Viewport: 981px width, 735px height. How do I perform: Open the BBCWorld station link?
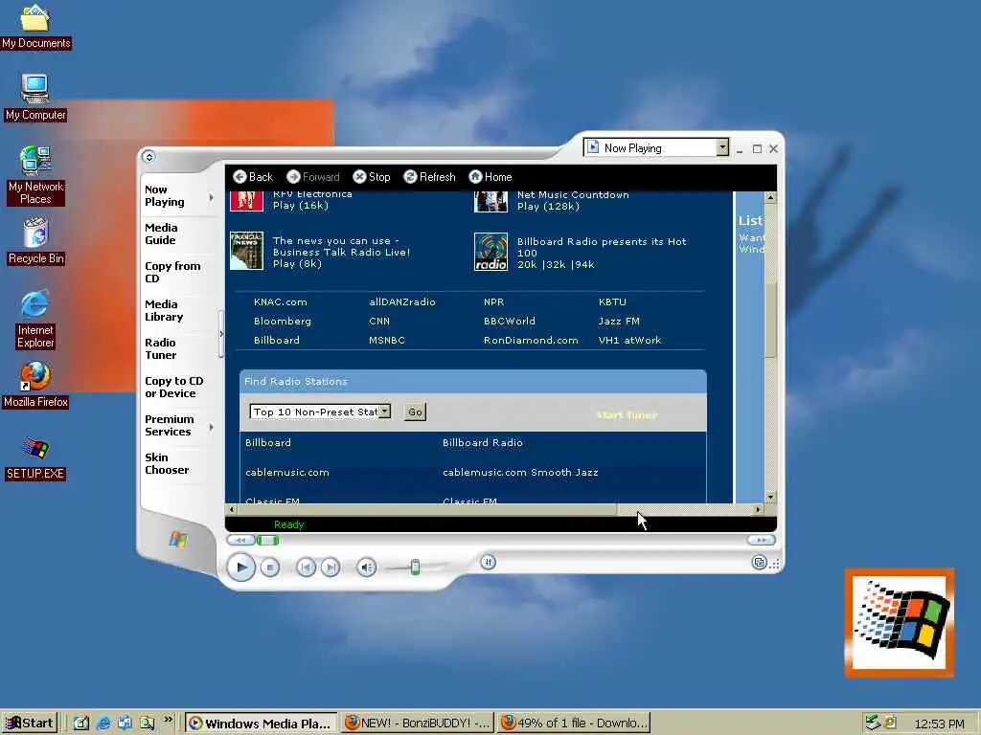click(x=510, y=322)
